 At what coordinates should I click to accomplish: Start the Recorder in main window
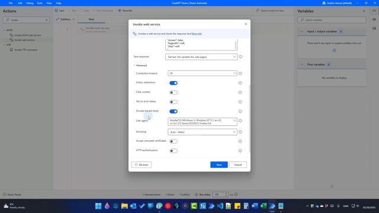tap(125, 11)
